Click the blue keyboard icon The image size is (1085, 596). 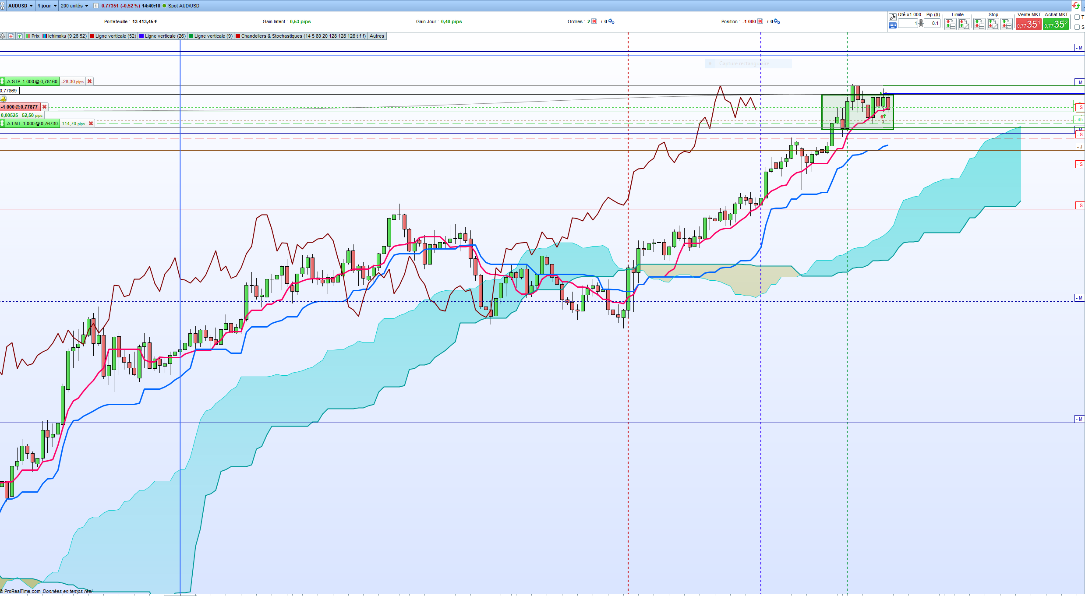[892, 25]
